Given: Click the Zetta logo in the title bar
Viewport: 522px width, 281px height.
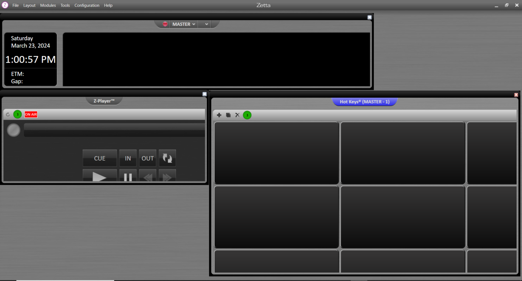Looking at the screenshot, I should (5, 5).
